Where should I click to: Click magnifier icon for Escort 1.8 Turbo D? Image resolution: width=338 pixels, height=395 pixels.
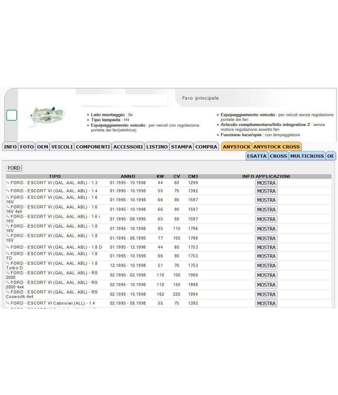[x=8, y=263]
